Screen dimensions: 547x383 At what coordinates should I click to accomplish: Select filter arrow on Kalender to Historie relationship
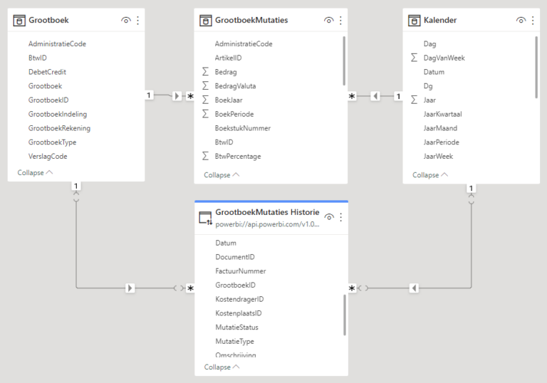pyautogui.click(x=414, y=288)
